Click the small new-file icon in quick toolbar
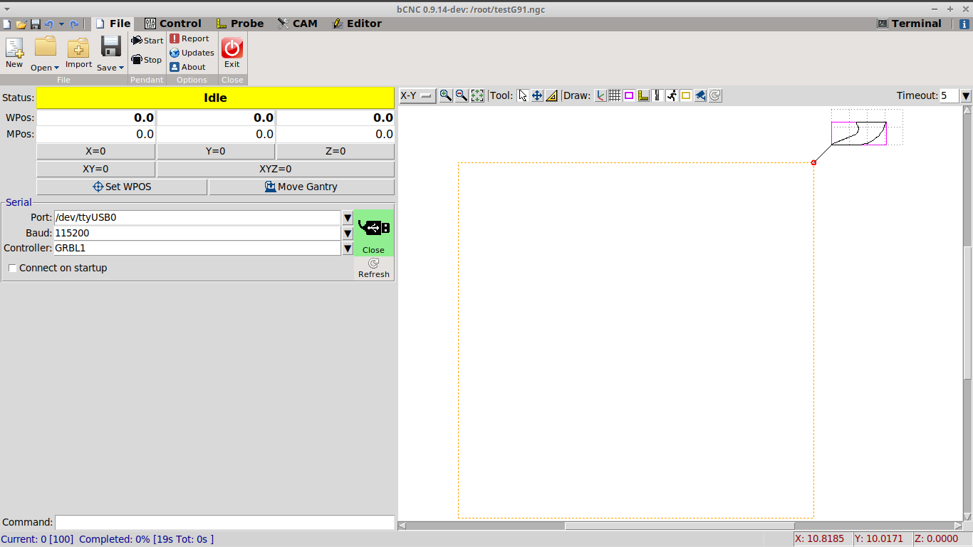973x547 pixels. click(x=7, y=24)
